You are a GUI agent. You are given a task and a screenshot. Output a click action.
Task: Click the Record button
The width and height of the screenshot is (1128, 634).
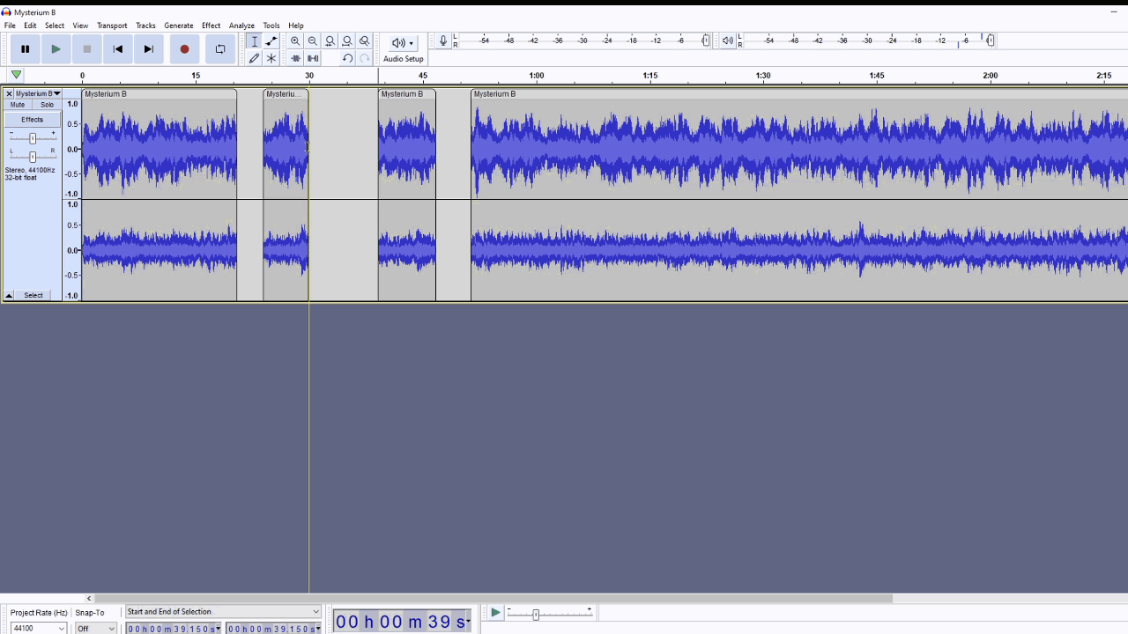tap(184, 49)
